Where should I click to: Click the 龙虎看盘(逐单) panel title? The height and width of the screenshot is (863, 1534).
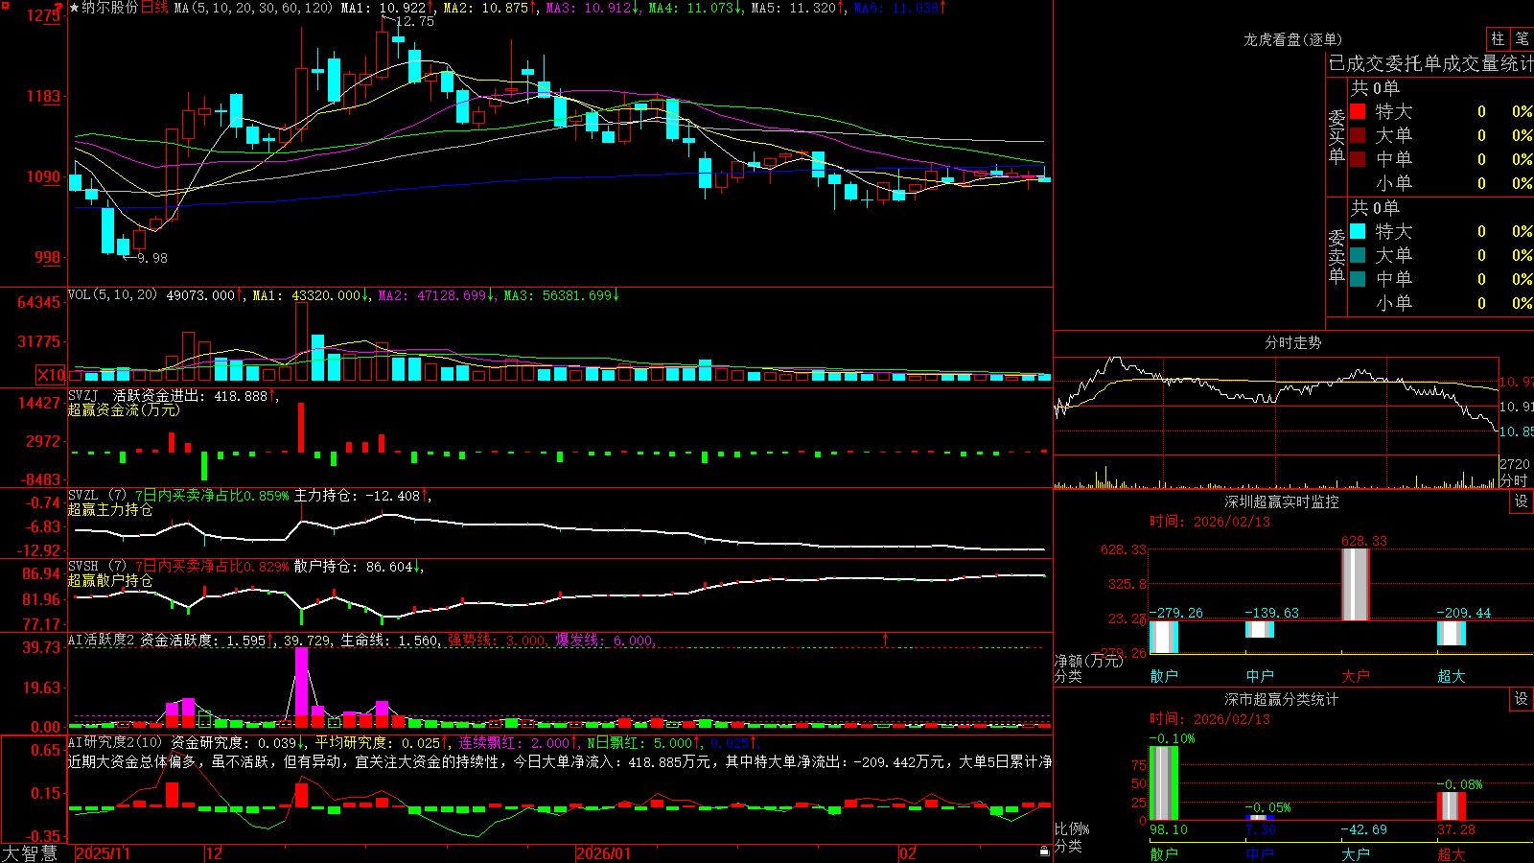coord(1292,39)
